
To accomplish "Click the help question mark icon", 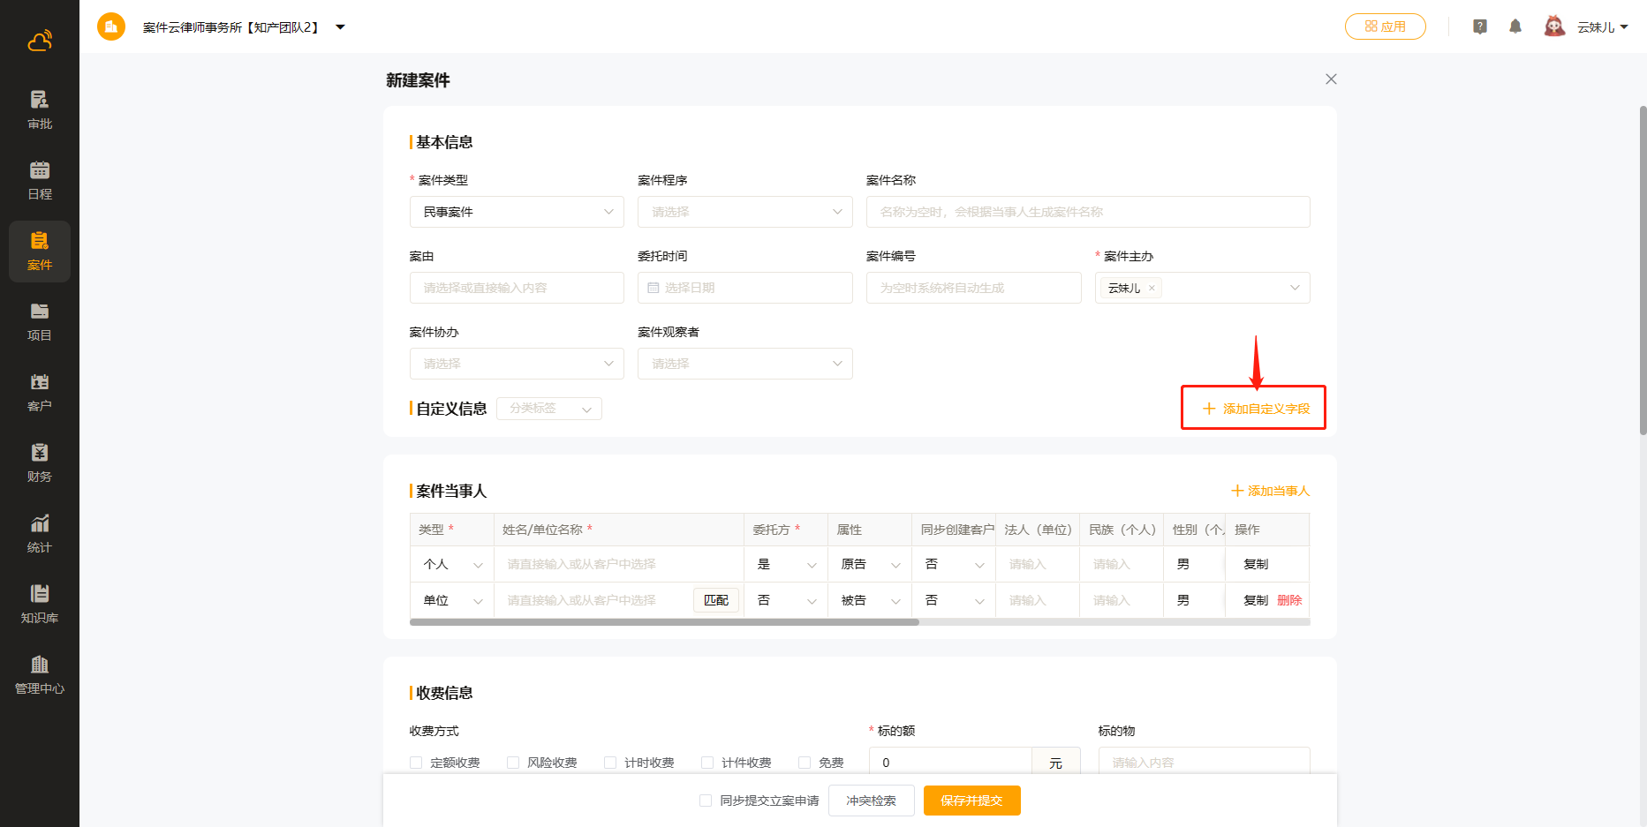I will [1480, 26].
